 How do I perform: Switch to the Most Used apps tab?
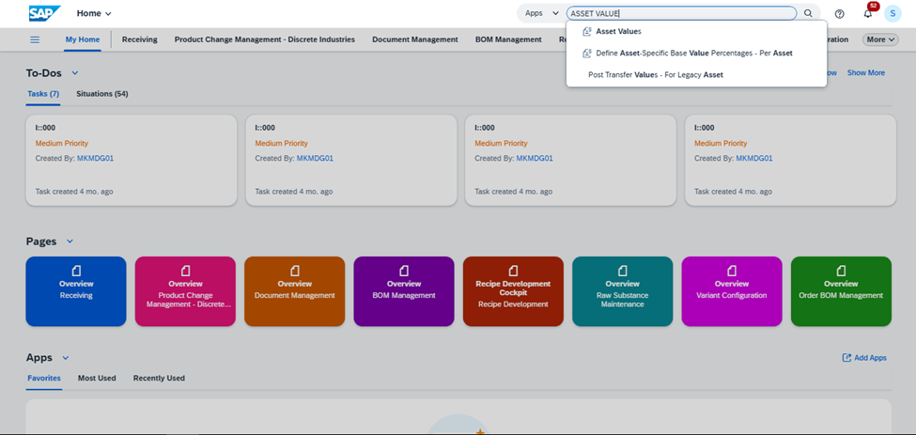97,379
